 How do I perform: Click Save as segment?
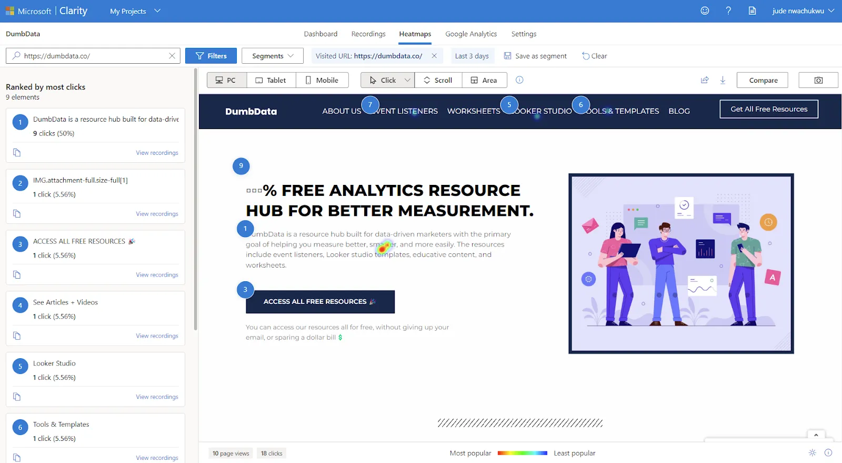pyautogui.click(x=535, y=56)
